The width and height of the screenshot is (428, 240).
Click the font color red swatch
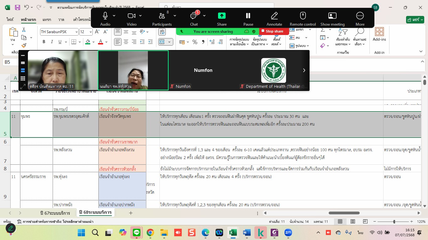tap(101, 42)
